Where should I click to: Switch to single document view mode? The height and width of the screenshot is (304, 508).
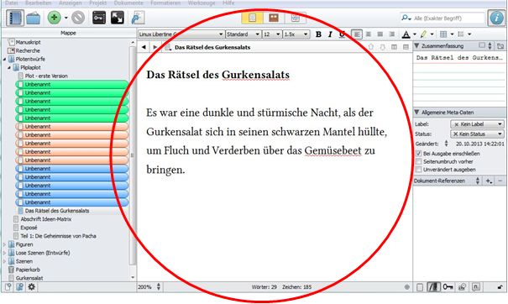pyautogui.click(x=252, y=18)
